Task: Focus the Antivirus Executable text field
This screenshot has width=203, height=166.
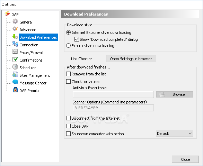Action: pyautogui.click(x=113, y=94)
